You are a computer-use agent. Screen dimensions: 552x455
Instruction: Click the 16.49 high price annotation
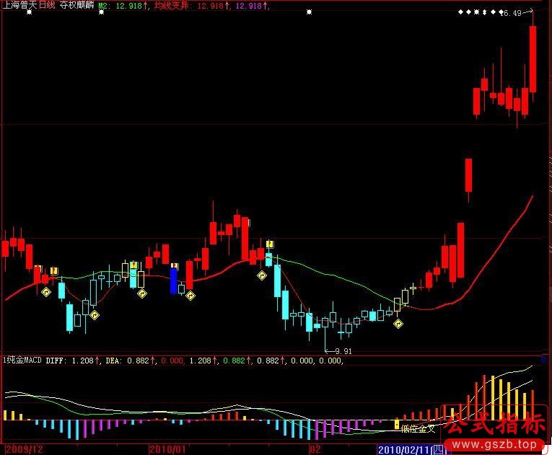point(513,13)
